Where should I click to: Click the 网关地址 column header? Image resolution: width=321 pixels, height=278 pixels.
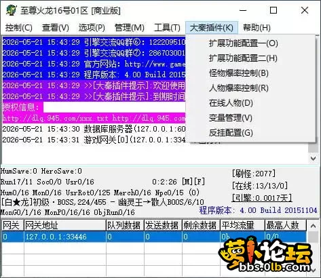pyautogui.click(x=65, y=226)
